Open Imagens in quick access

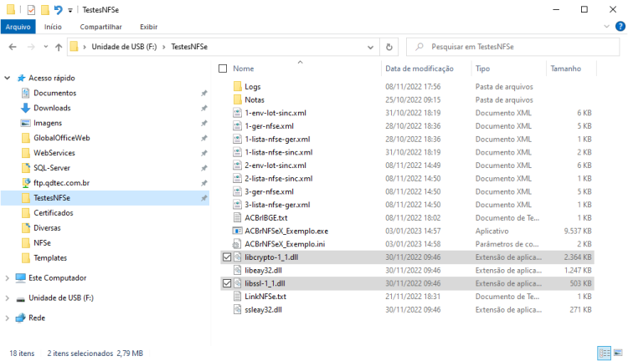[48, 123]
